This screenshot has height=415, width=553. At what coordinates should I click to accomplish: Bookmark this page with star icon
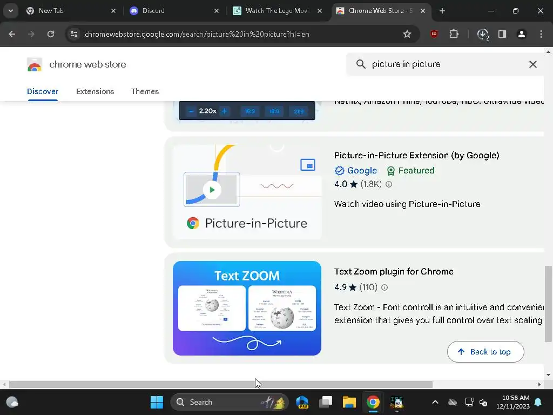(x=407, y=34)
